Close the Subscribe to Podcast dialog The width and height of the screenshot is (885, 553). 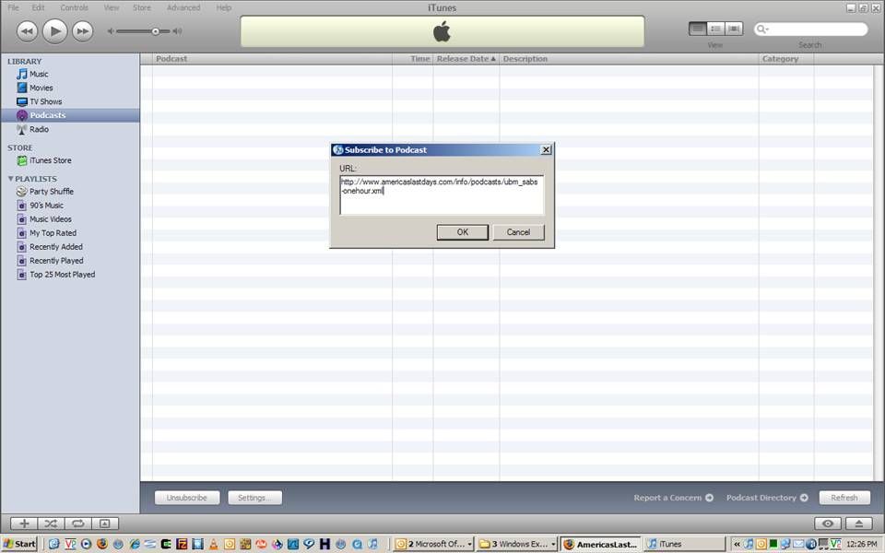click(x=546, y=149)
